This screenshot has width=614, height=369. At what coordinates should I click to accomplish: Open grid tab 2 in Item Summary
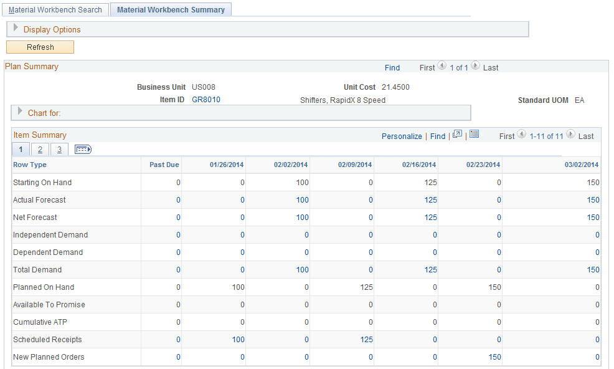(39, 149)
